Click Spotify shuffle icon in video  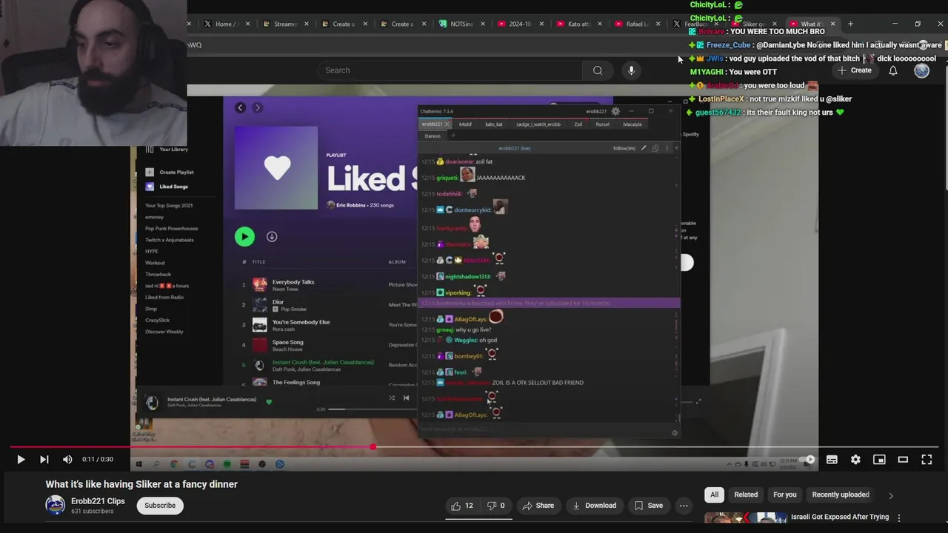pyautogui.click(x=392, y=398)
